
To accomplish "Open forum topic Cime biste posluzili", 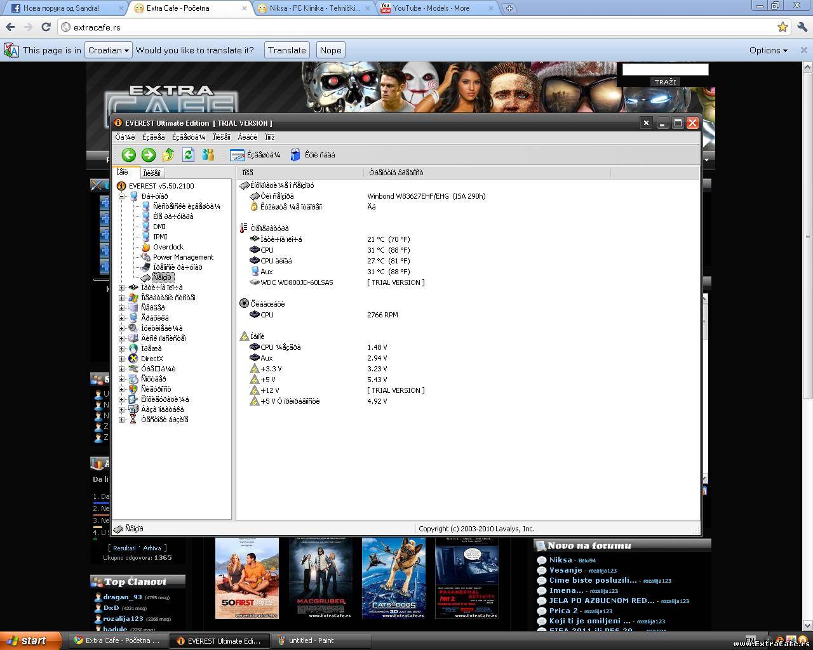I will pyautogui.click(x=593, y=580).
